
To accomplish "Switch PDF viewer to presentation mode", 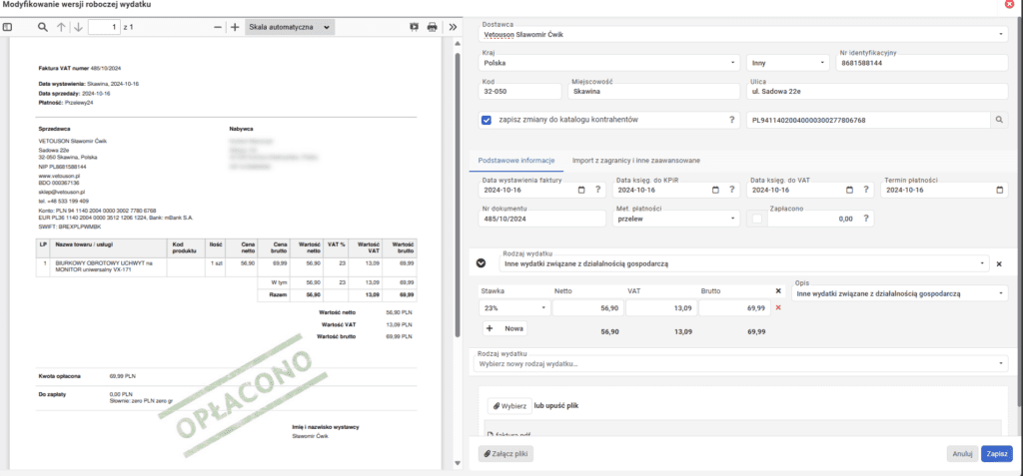I will tap(414, 27).
